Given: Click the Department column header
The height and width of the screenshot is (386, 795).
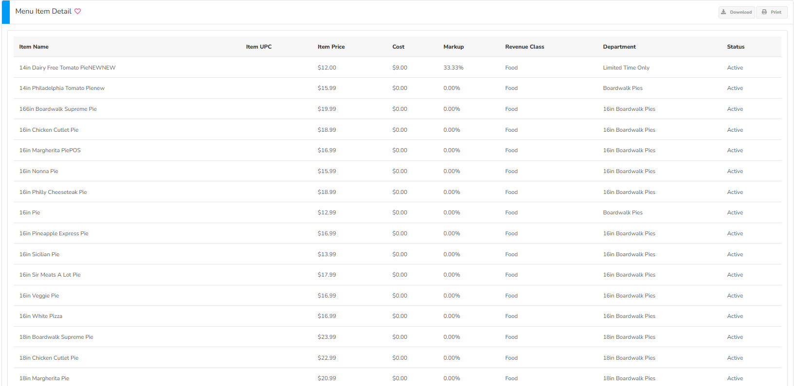Looking at the screenshot, I should tap(619, 47).
